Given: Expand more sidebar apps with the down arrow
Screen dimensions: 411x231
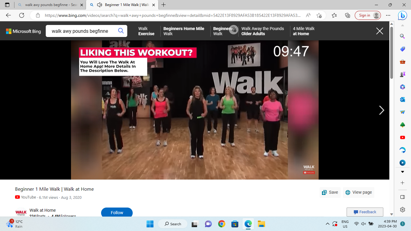Looking at the screenshot, I should pos(402,172).
